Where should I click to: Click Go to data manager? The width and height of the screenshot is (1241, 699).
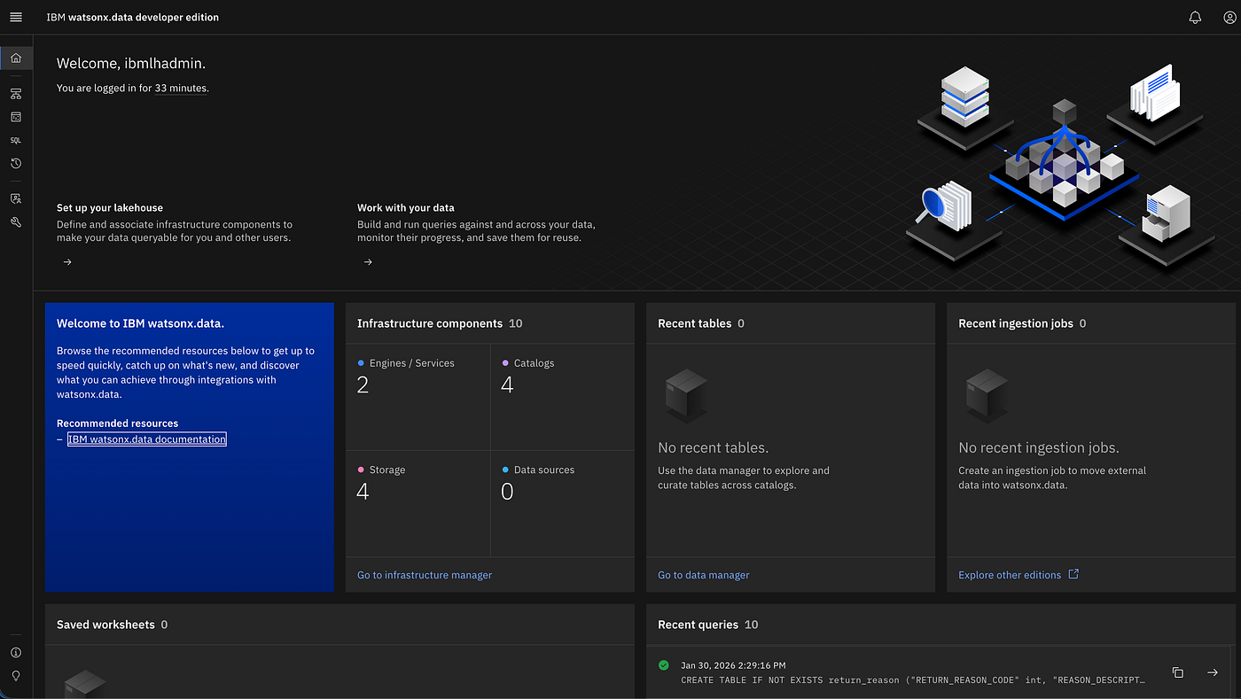pyautogui.click(x=704, y=575)
